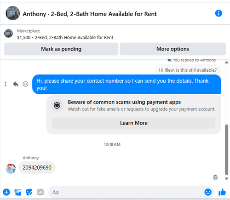Click the scroll down arrow in chat

226,179
